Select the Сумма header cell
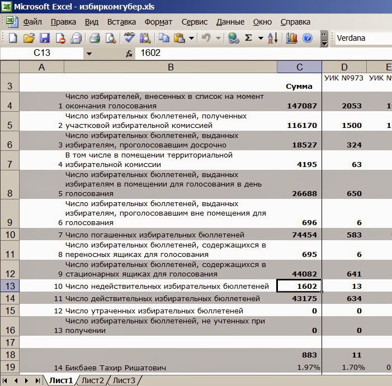392x386 pixels. [x=300, y=83]
